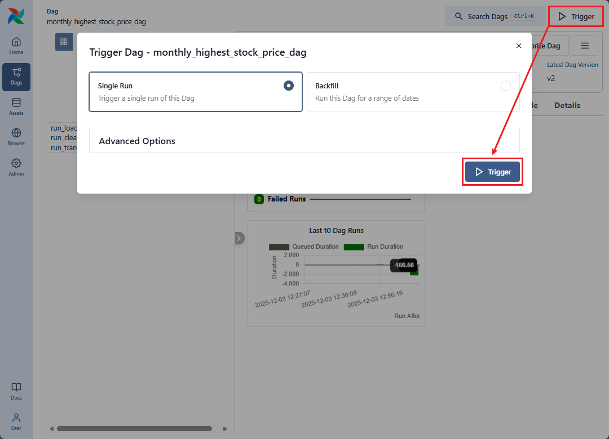Expand the Advanced Options section
The image size is (609, 439).
(304, 140)
